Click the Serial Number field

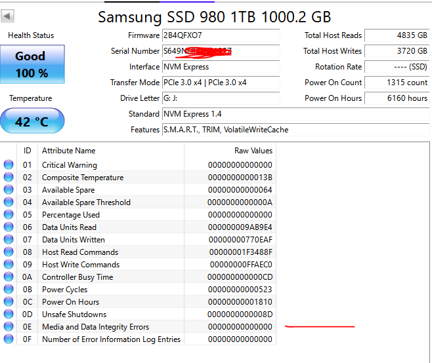click(220, 51)
